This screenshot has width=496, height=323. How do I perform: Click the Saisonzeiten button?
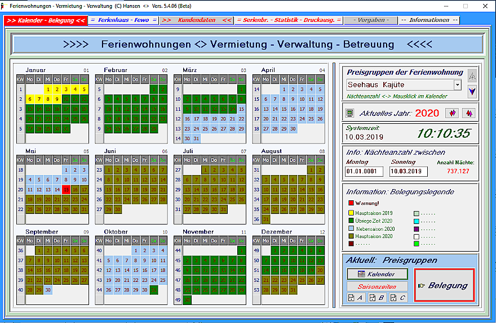tap(377, 286)
